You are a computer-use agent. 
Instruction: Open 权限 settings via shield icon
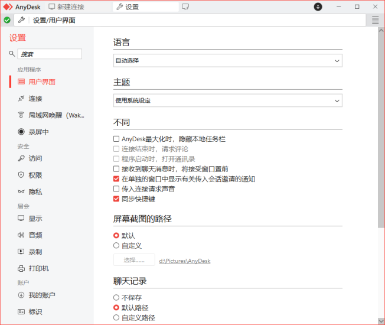21,175
